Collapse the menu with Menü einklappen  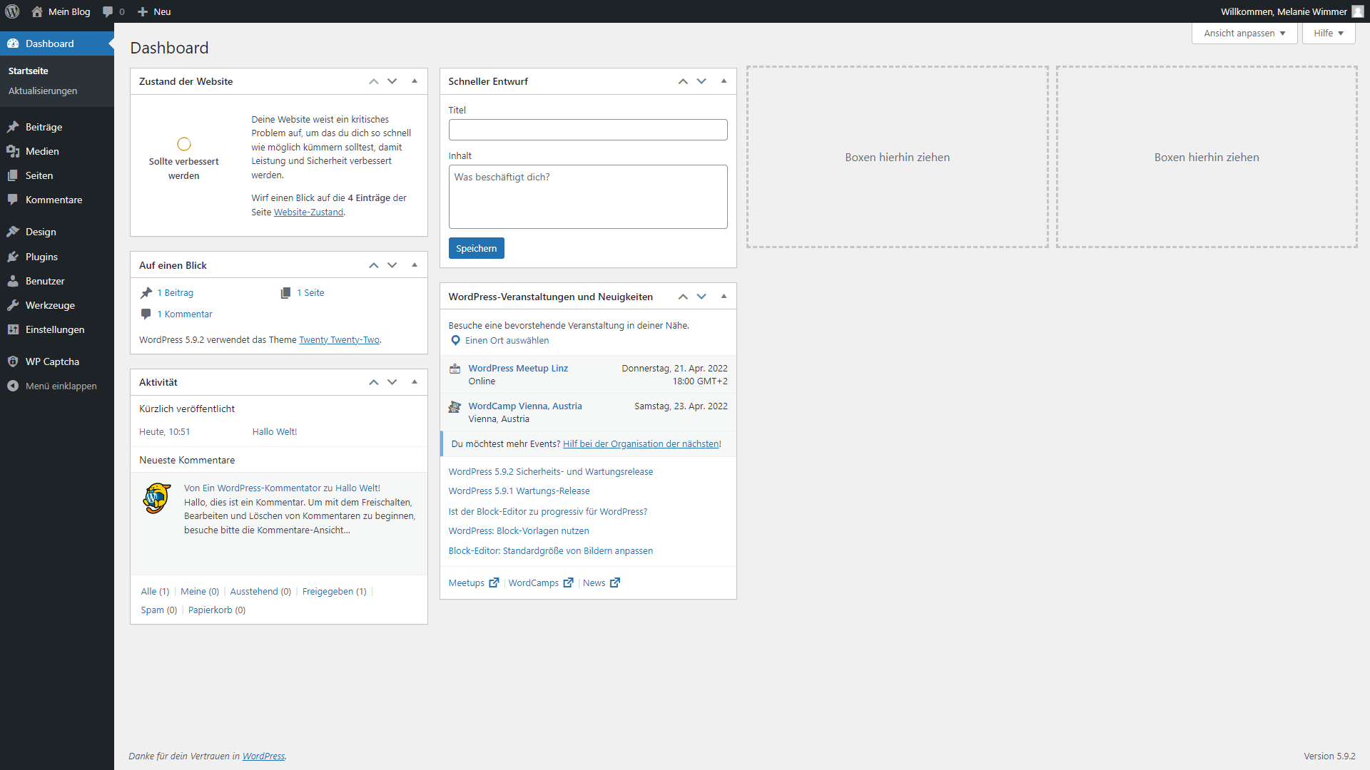57,386
